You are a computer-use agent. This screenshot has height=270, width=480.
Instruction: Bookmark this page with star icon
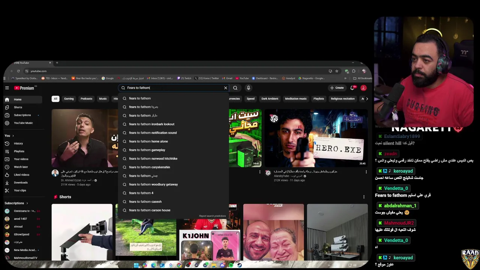337,71
